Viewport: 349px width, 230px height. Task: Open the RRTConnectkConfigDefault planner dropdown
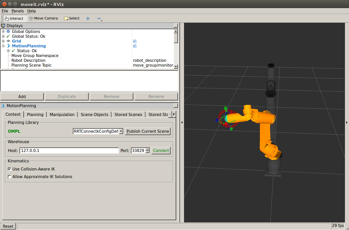[x=98, y=131]
